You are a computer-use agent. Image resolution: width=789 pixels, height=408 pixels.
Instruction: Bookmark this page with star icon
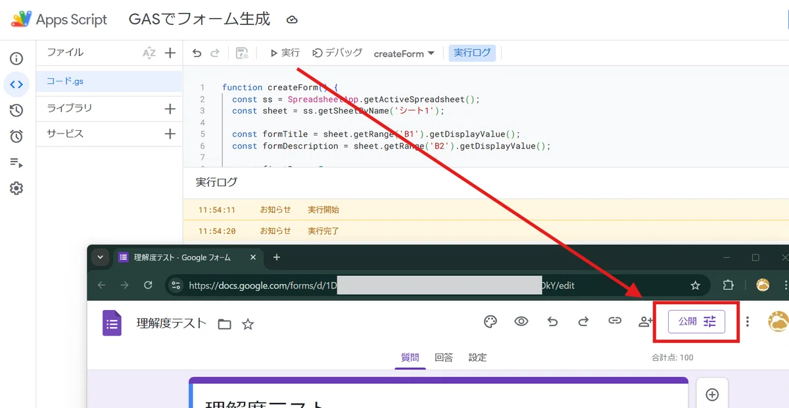[x=695, y=285]
